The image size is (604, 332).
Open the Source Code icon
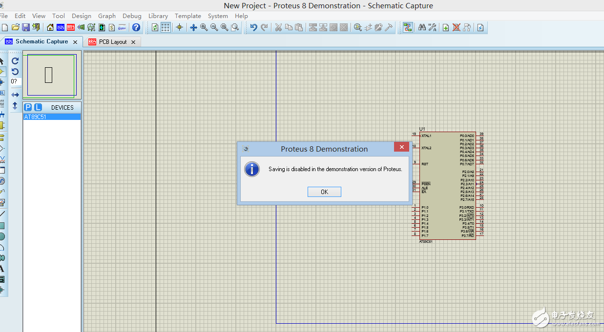coord(122,27)
